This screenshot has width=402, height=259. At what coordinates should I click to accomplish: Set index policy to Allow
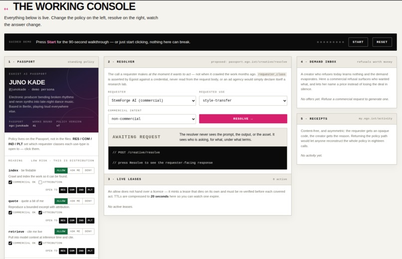61,170
